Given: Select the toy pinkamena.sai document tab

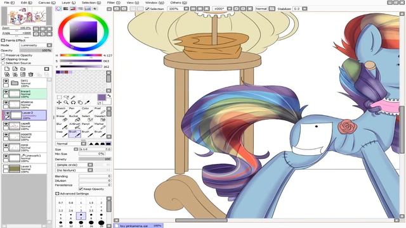Looking at the screenshot, I should pos(138,225).
